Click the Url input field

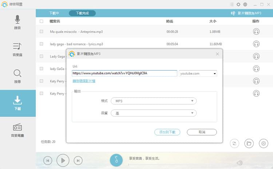pos(124,73)
